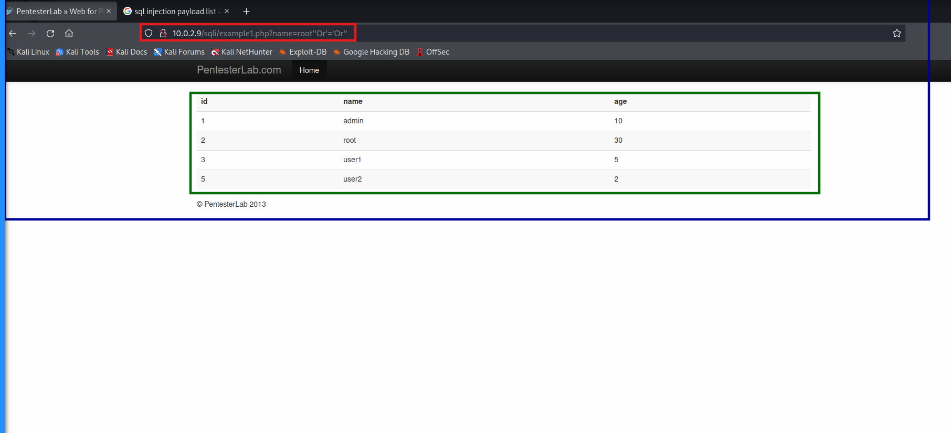The height and width of the screenshot is (433, 951).
Task: Click the PentesterLab 2013 copyright text
Action: pos(231,204)
